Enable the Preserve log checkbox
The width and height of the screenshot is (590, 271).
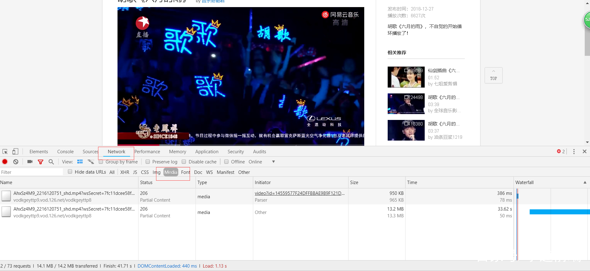point(148,162)
